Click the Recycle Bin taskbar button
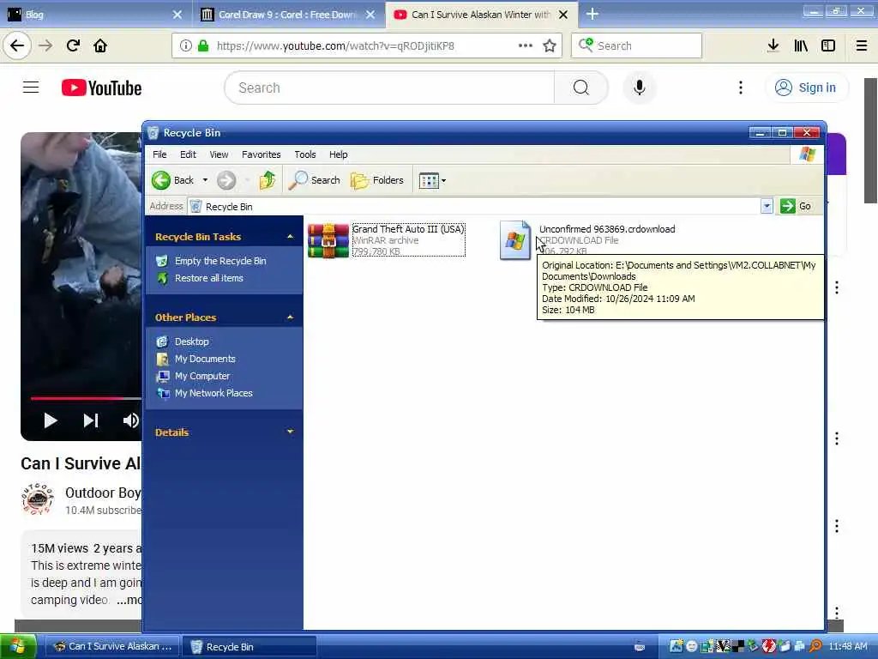The width and height of the screenshot is (878, 659). [250, 647]
